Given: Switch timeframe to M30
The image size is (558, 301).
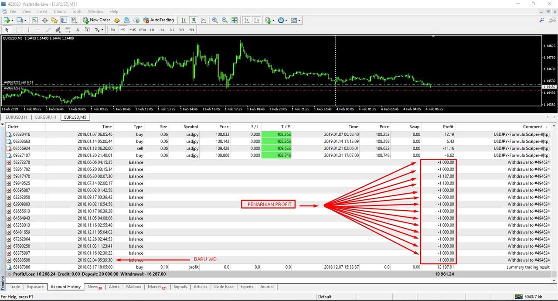Looking at the screenshot, I should click(x=143, y=30).
